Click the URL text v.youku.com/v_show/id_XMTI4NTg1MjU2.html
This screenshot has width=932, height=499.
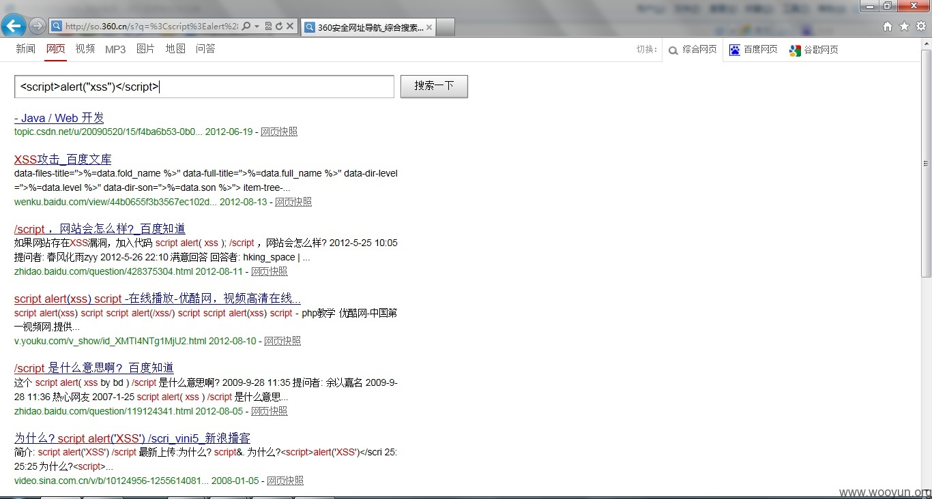click(110, 341)
